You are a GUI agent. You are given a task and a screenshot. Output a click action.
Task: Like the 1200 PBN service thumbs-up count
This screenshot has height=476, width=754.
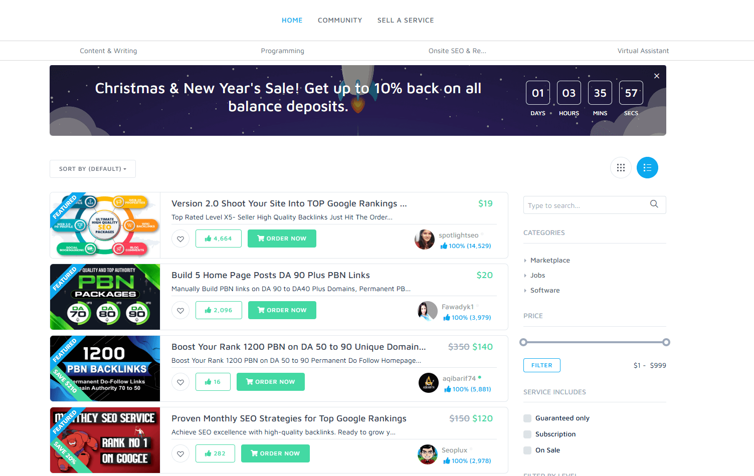point(213,382)
